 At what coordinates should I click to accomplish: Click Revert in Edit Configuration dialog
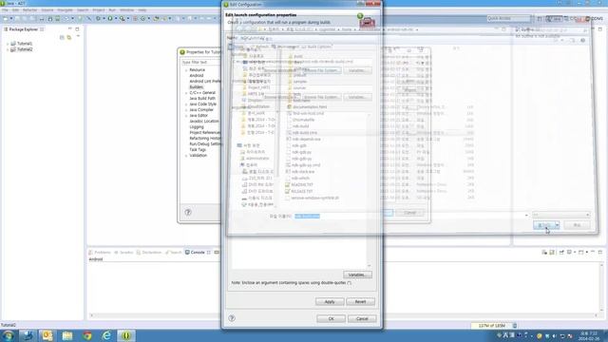pyautogui.click(x=361, y=302)
